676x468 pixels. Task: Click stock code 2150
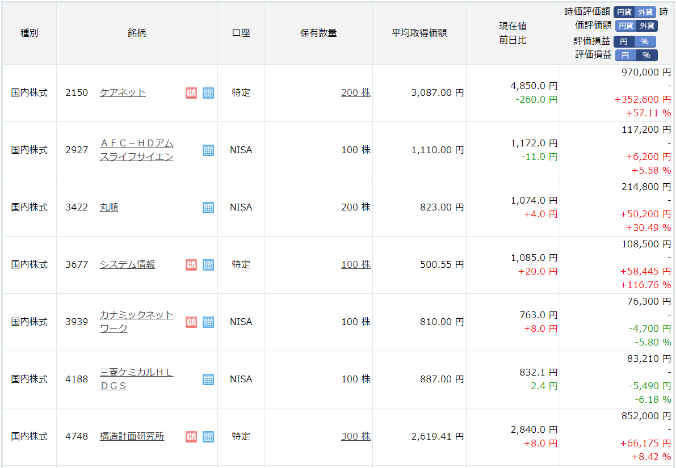[76, 92]
